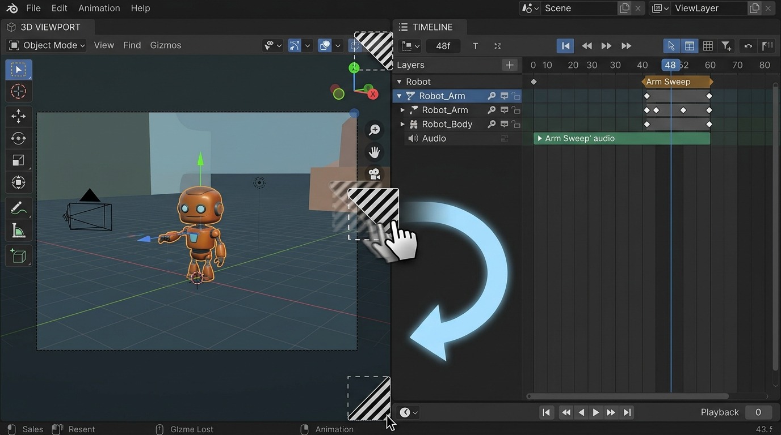Open the viewport Find menu
This screenshot has width=781, height=435.
click(x=132, y=45)
